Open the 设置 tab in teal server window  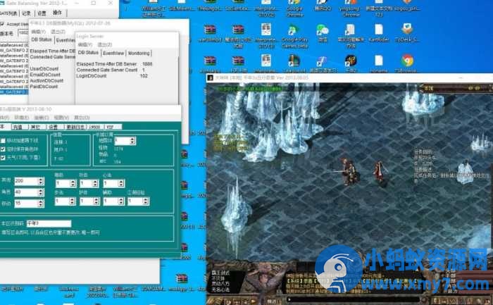[x=55, y=127]
